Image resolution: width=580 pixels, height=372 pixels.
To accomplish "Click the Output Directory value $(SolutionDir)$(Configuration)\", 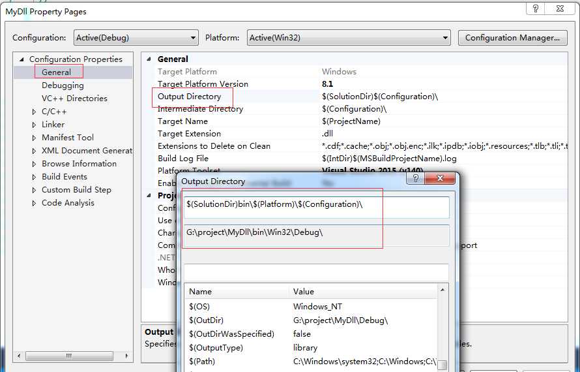I will click(380, 97).
